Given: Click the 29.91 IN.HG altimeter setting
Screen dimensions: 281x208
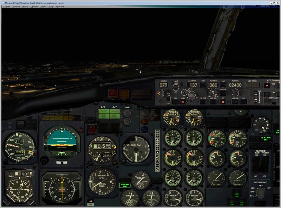Looking at the screenshot, I should click(x=107, y=156).
